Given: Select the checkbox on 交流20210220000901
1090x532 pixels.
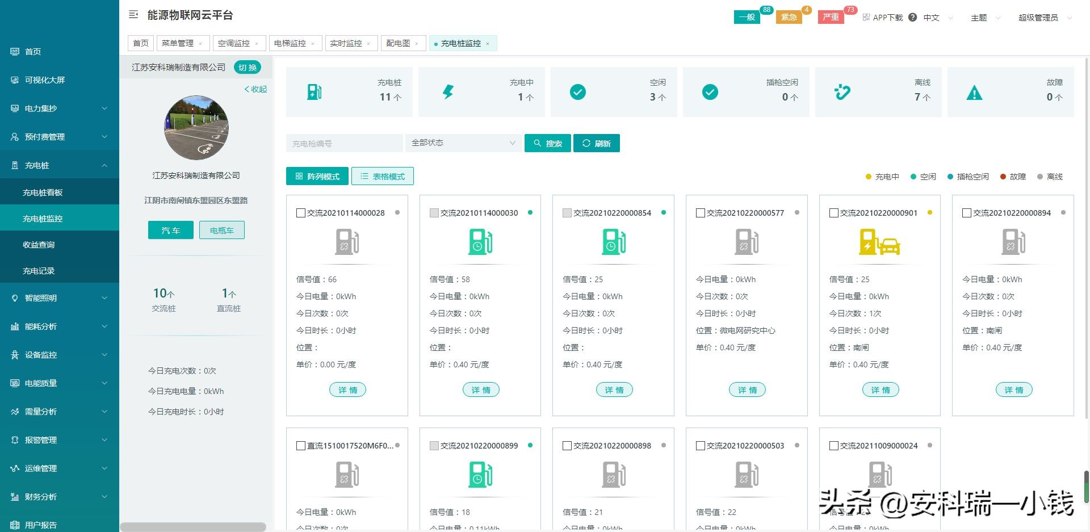Looking at the screenshot, I should click(x=833, y=213).
